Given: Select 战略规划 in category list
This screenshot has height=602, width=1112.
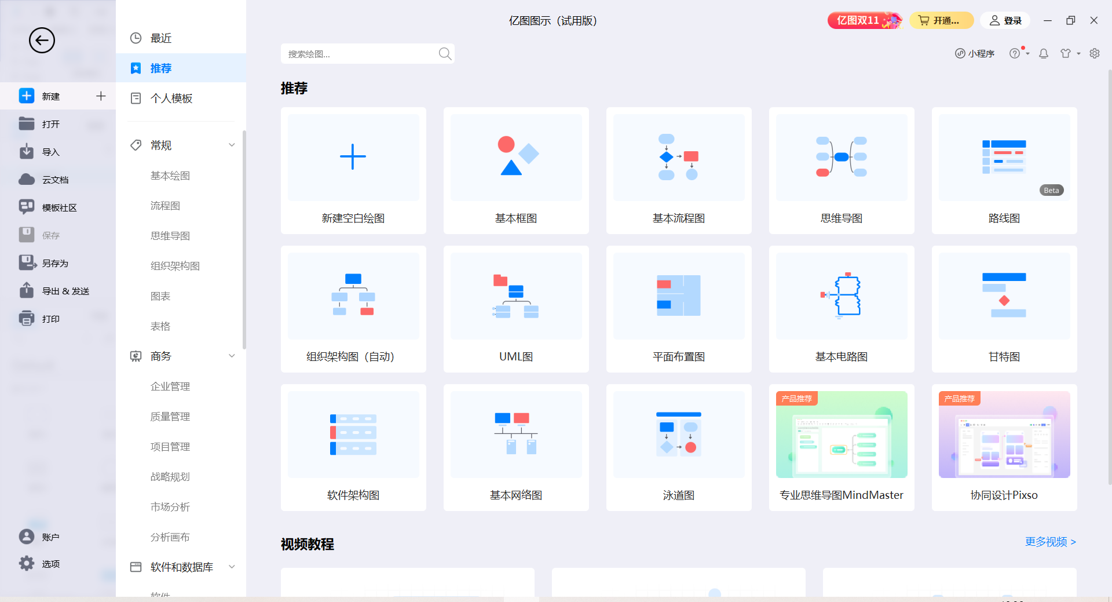Looking at the screenshot, I should click(170, 477).
